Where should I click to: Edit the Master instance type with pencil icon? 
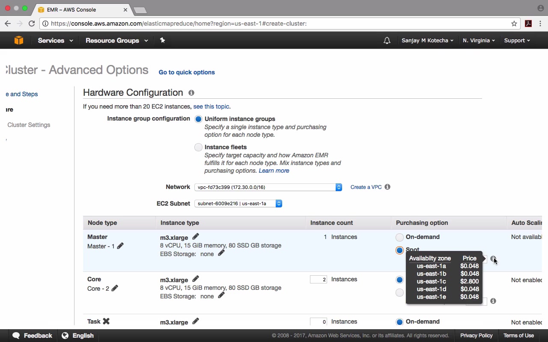click(x=196, y=236)
